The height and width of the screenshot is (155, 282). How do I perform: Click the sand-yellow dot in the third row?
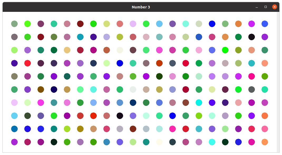(67, 50)
